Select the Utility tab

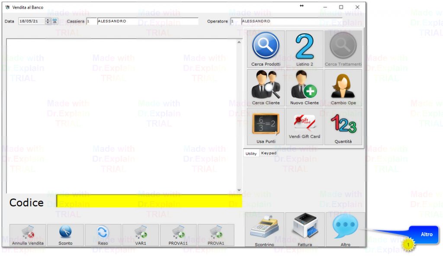tap(251, 154)
